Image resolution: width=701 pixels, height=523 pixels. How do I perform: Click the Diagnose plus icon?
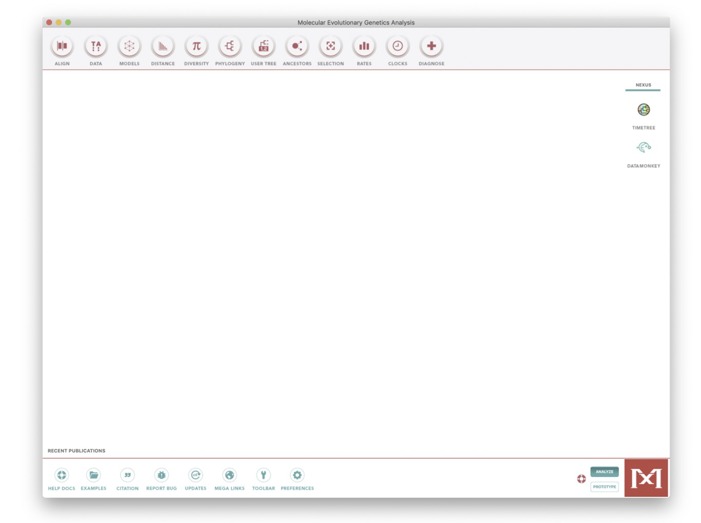point(431,47)
